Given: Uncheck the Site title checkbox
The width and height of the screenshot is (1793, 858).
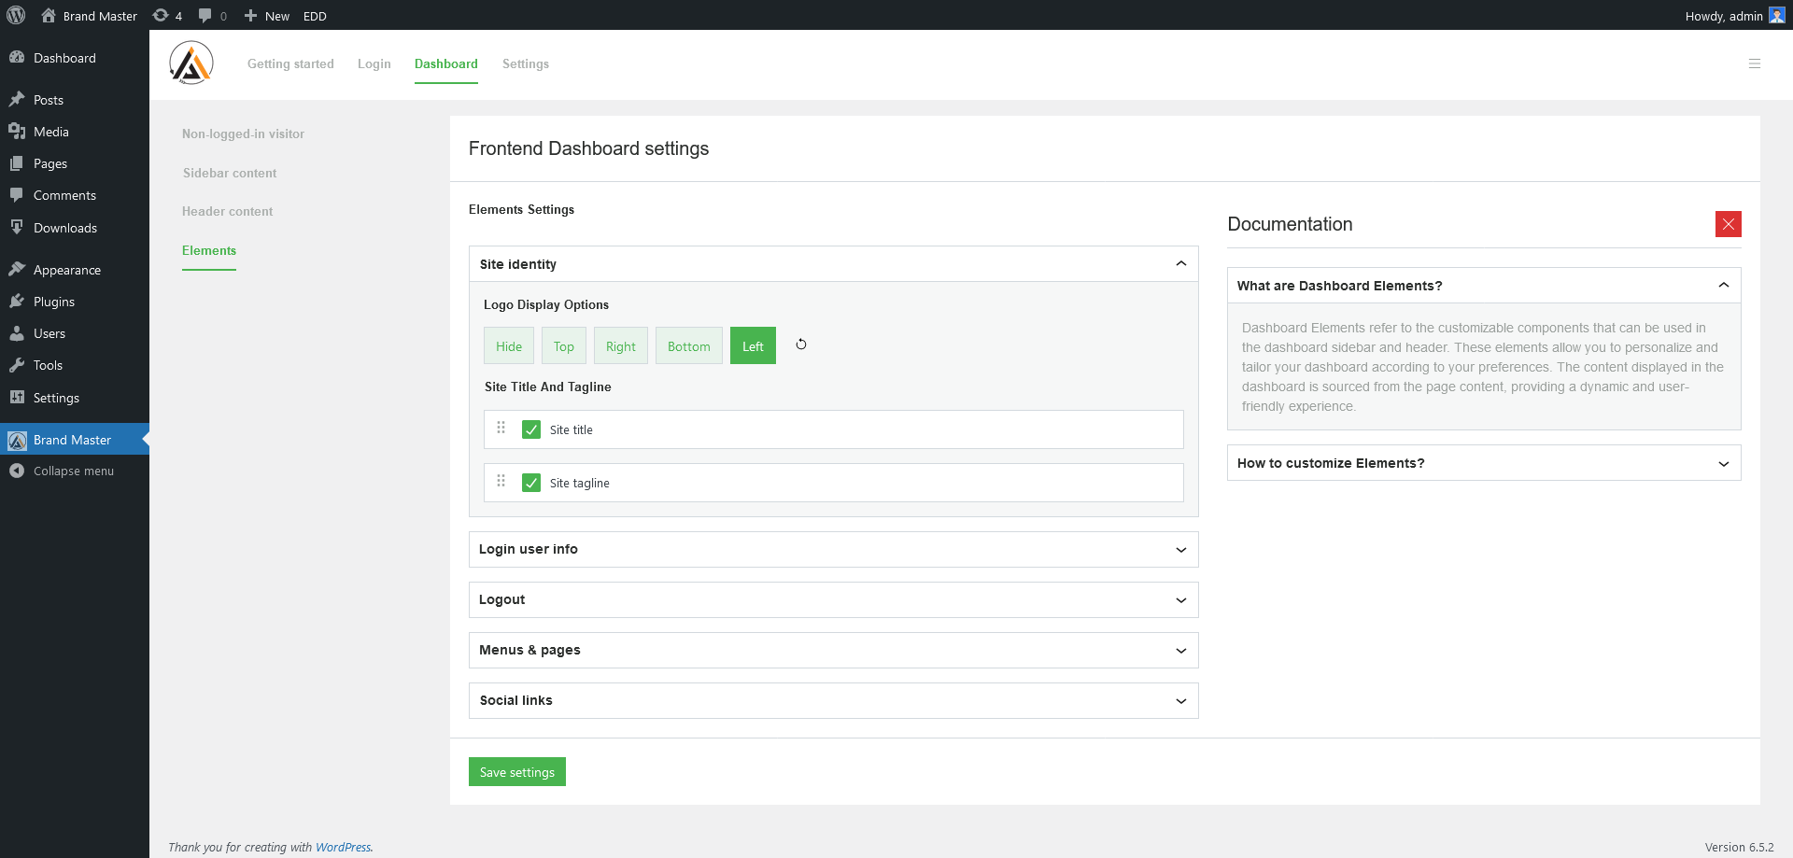Looking at the screenshot, I should (x=530, y=429).
